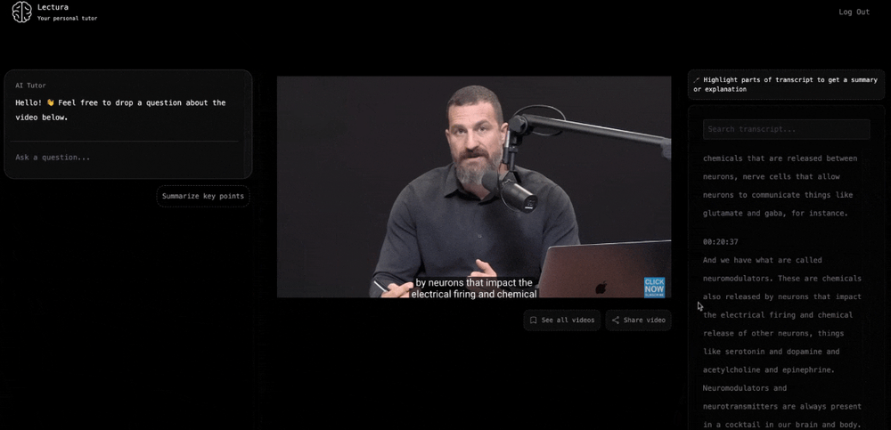The width and height of the screenshot is (891, 430).
Task: Click the share icon in Share video
Action: (615, 320)
